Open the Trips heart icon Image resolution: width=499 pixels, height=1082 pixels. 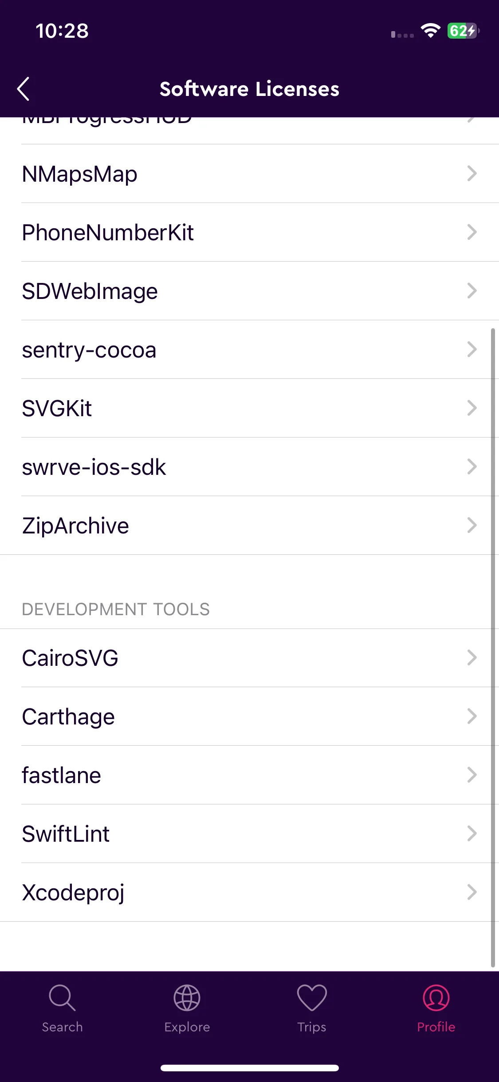click(x=312, y=998)
